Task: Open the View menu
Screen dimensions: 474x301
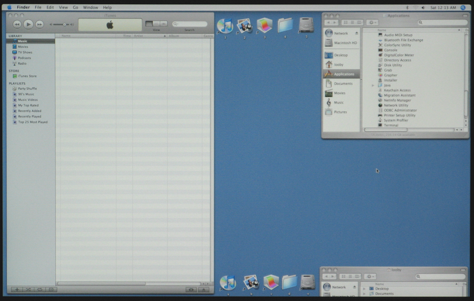Action: pyautogui.click(x=63, y=7)
